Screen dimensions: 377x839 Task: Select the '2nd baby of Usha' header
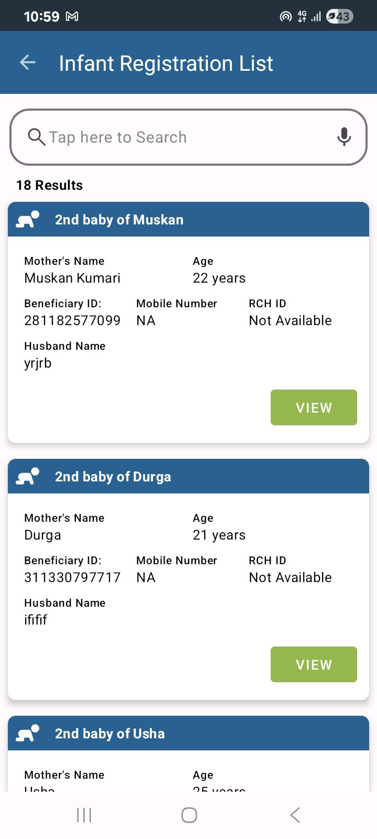point(188,733)
